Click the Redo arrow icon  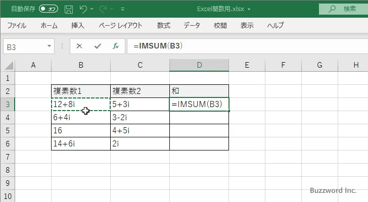(103, 9)
